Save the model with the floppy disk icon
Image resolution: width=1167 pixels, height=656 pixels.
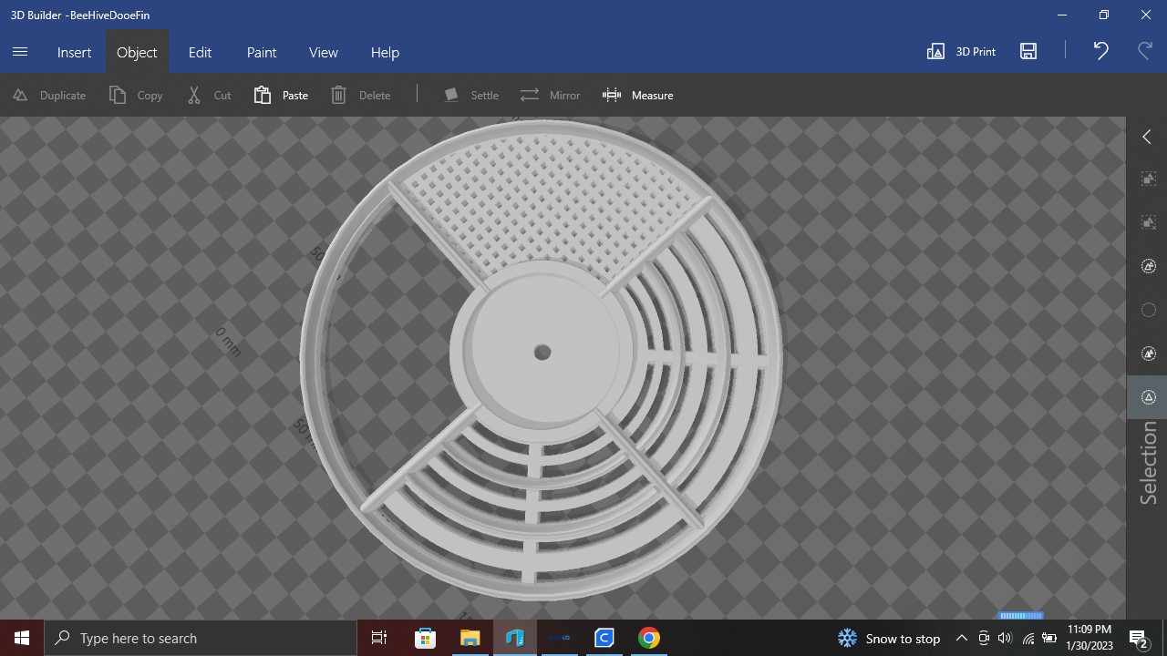click(x=1028, y=52)
